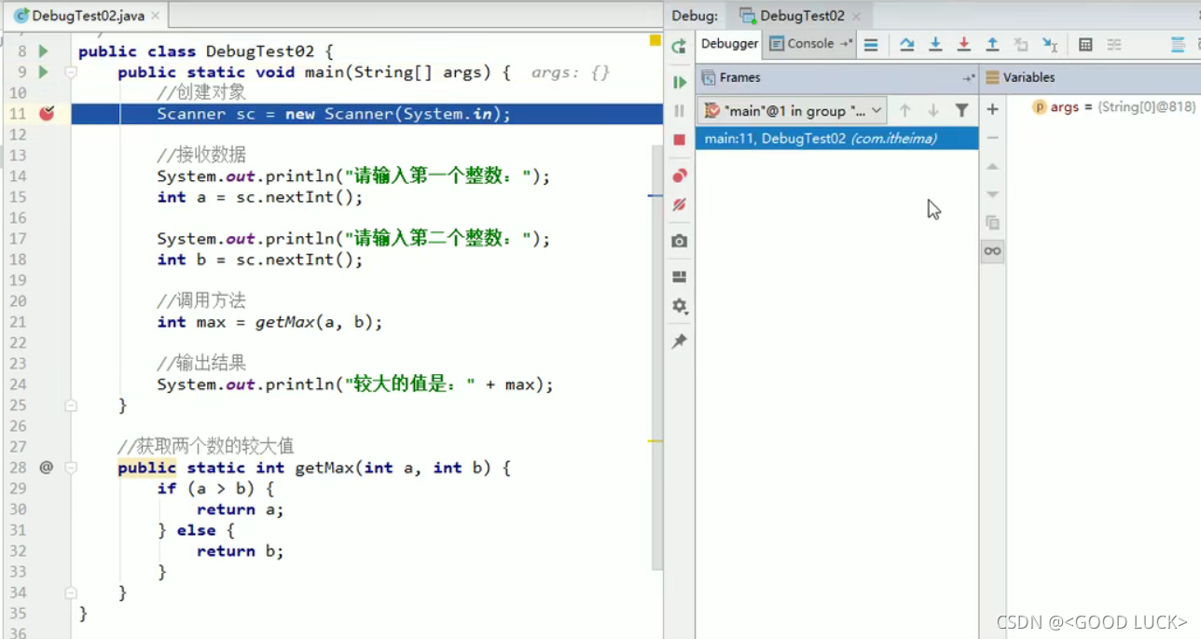The height and width of the screenshot is (639, 1201).
Task: Click the yellow inspection indicator above the scrollbar
Action: pyautogui.click(x=656, y=40)
